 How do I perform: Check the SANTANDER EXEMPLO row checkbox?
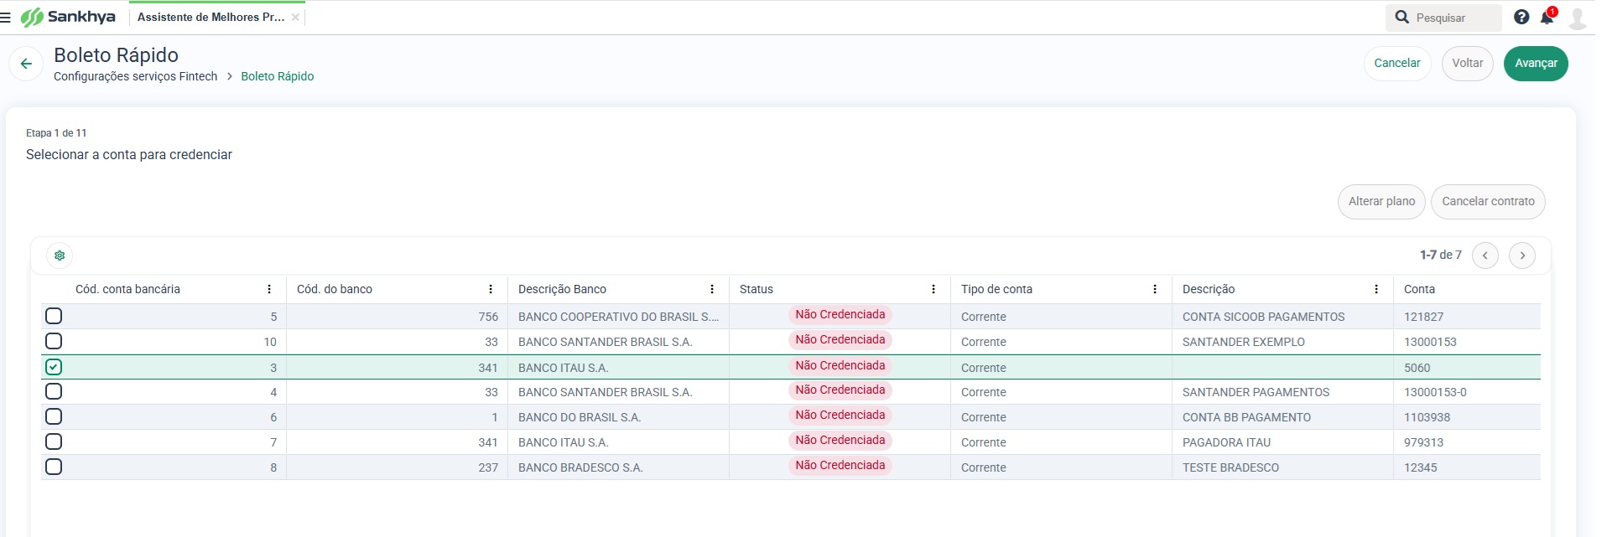pyautogui.click(x=54, y=341)
